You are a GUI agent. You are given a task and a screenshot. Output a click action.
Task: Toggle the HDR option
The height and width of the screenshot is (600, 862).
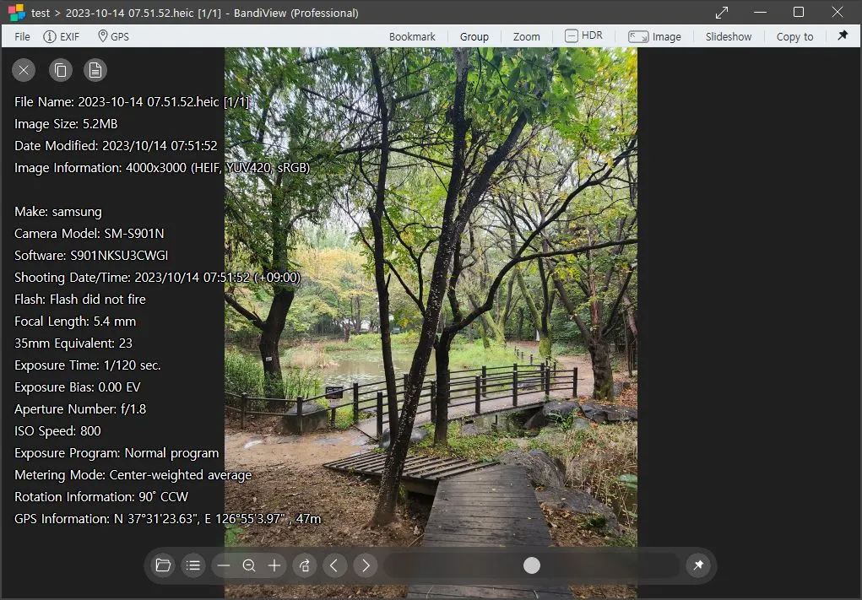coord(584,35)
